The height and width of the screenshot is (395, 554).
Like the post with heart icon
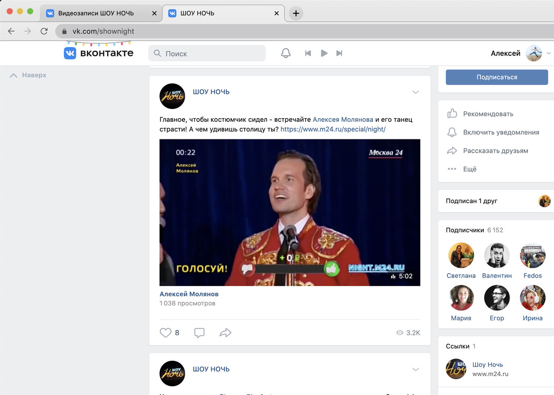[165, 333]
